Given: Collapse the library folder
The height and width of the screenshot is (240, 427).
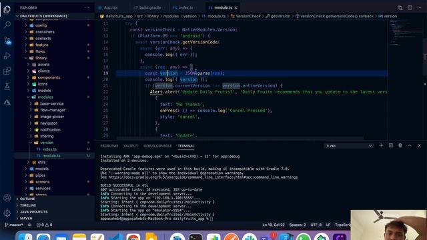Looking at the screenshot, I should 41,58.
